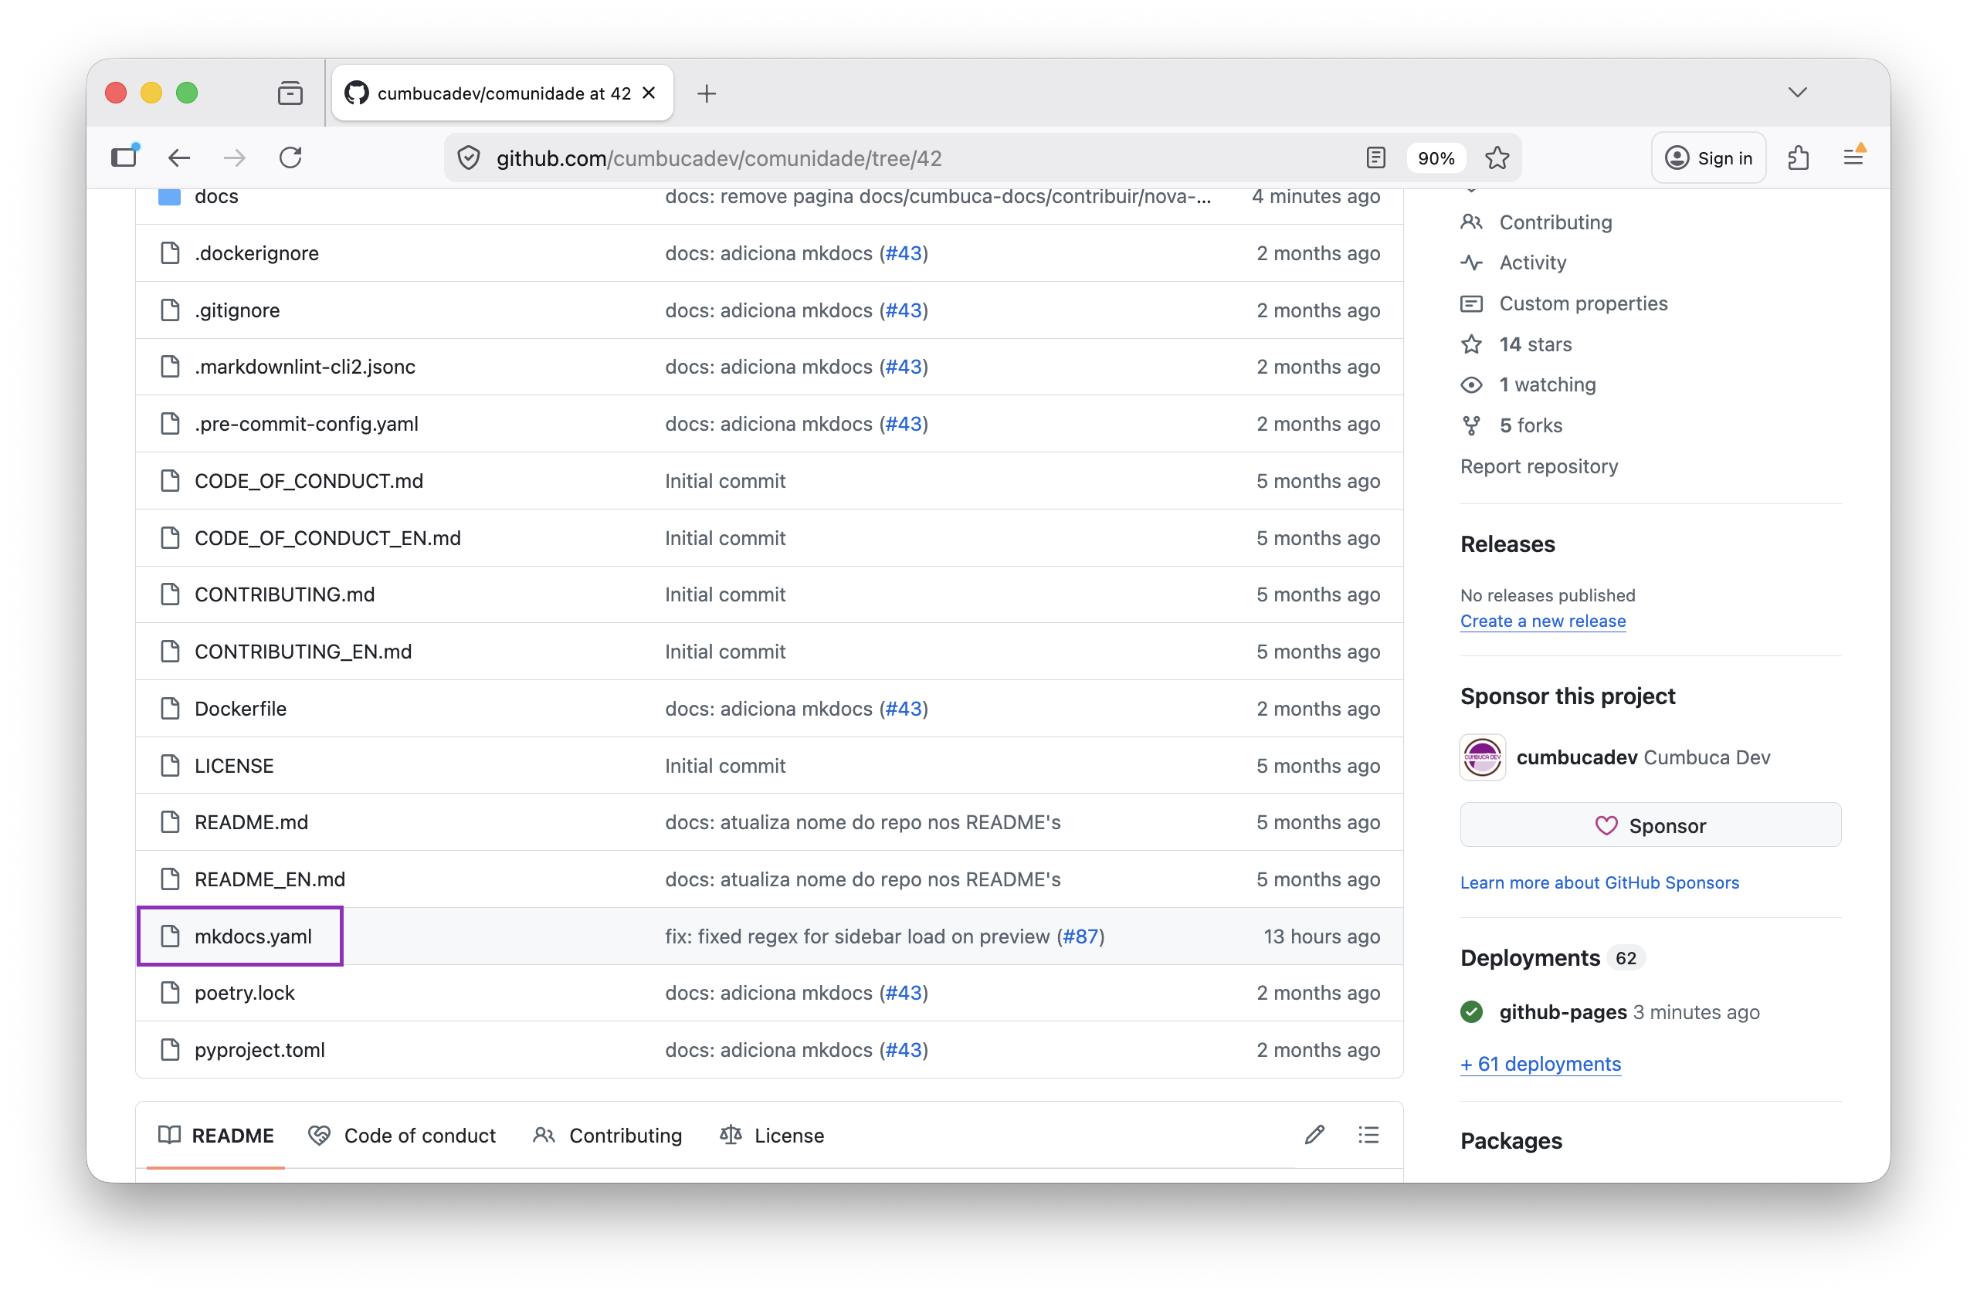This screenshot has width=1977, height=1297.
Task: Click the shield tracking protection icon
Action: pyautogui.click(x=470, y=157)
